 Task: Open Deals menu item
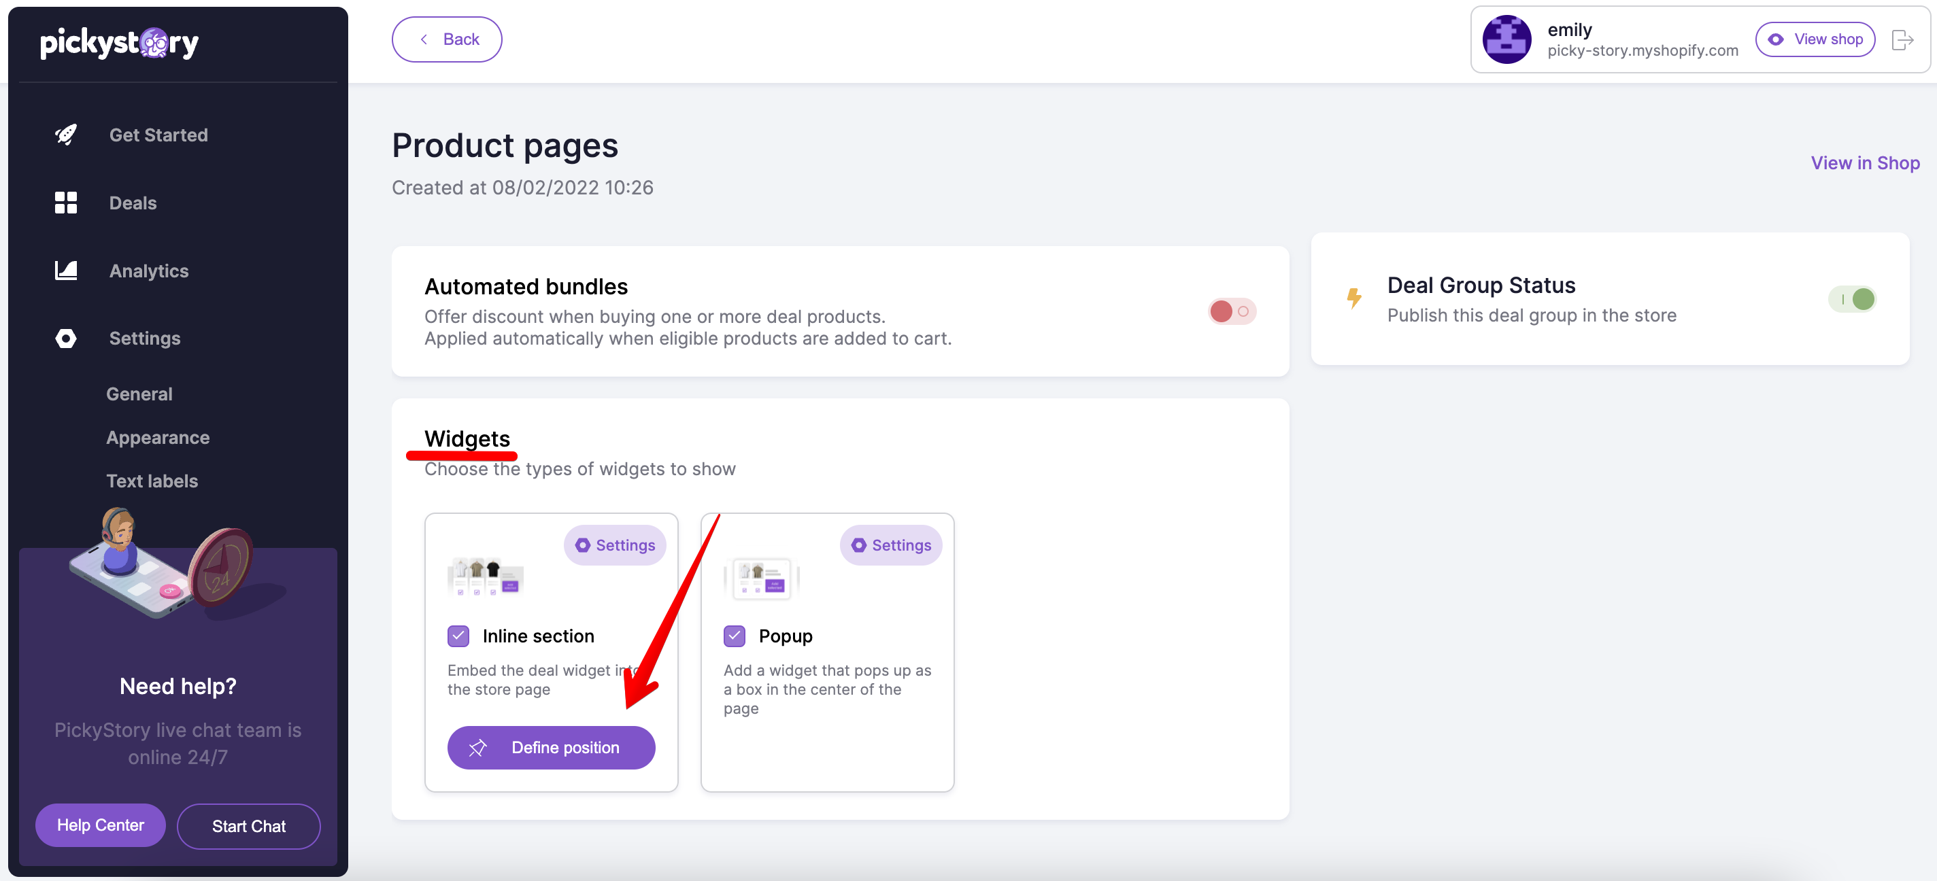click(133, 203)
